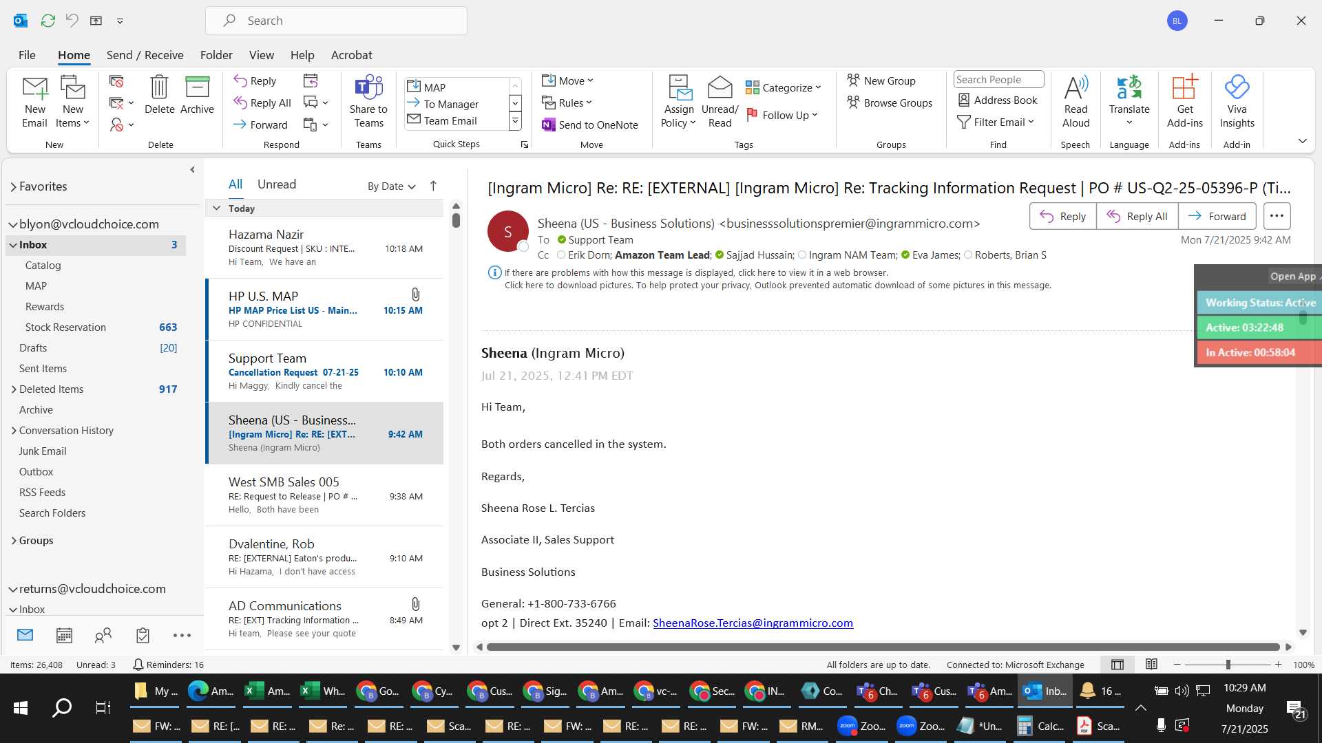This screenshot has height=743, width=1322.
Task: Open the View tab
Action: pos(261,55)
